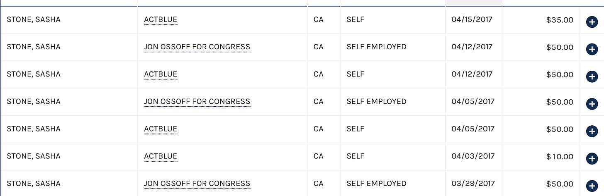Open ACTBLUE link in the $10.00 row
Image resolution: width=604 pixels, height=196 pixels.
point(161,156)
